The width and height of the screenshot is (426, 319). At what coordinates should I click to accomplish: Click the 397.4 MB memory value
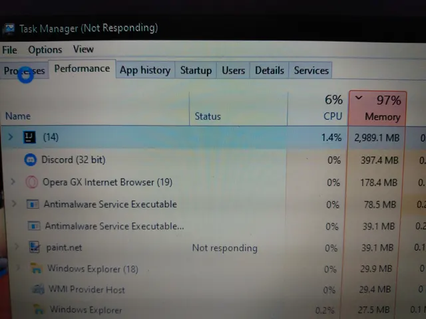click(x=379, y=160)
